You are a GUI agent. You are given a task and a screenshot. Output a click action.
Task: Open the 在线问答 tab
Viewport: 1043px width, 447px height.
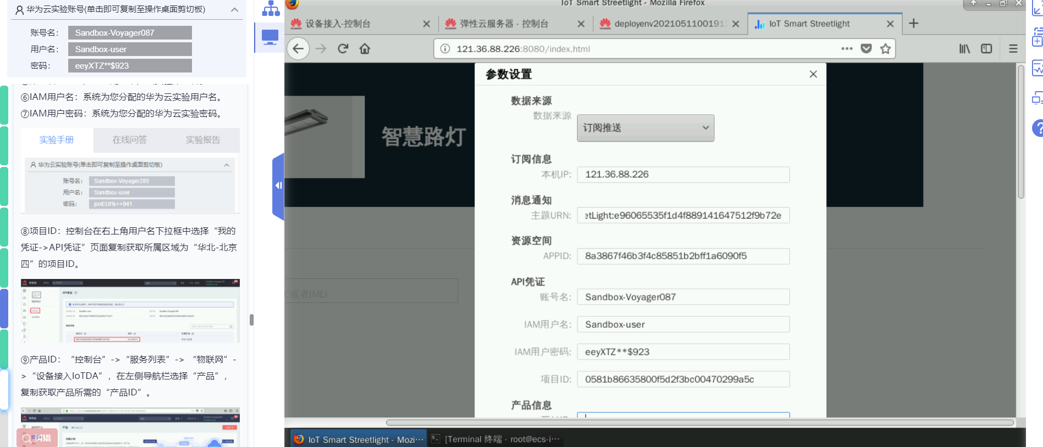(130, 140)
